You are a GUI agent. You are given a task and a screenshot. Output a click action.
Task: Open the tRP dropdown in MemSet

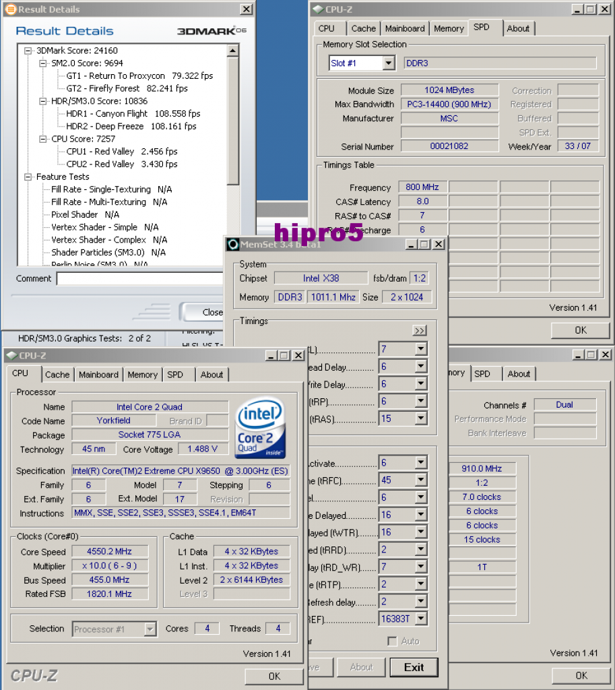421,401
